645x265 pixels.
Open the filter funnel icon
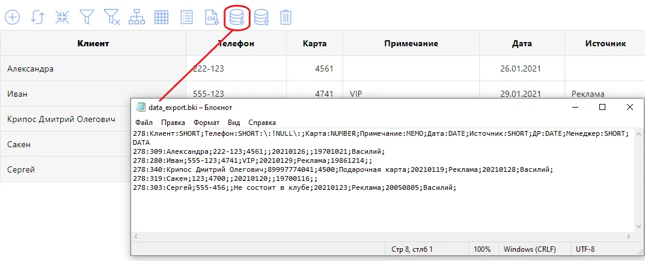tap(87, 17)
